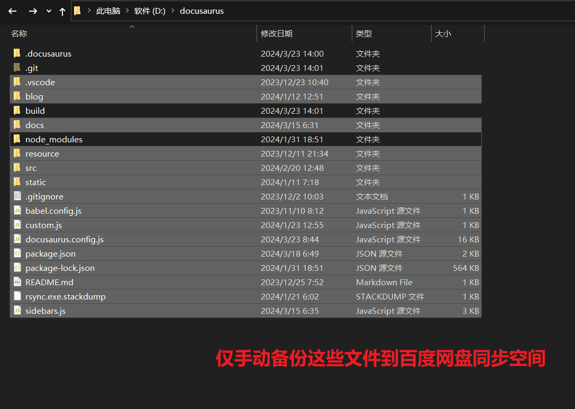Select the docusaurus.config.js file name
The image size is (575, 409).
65,240
